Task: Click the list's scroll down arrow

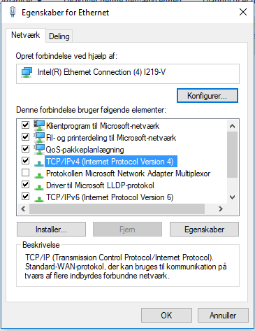Action: pos(232,197)
